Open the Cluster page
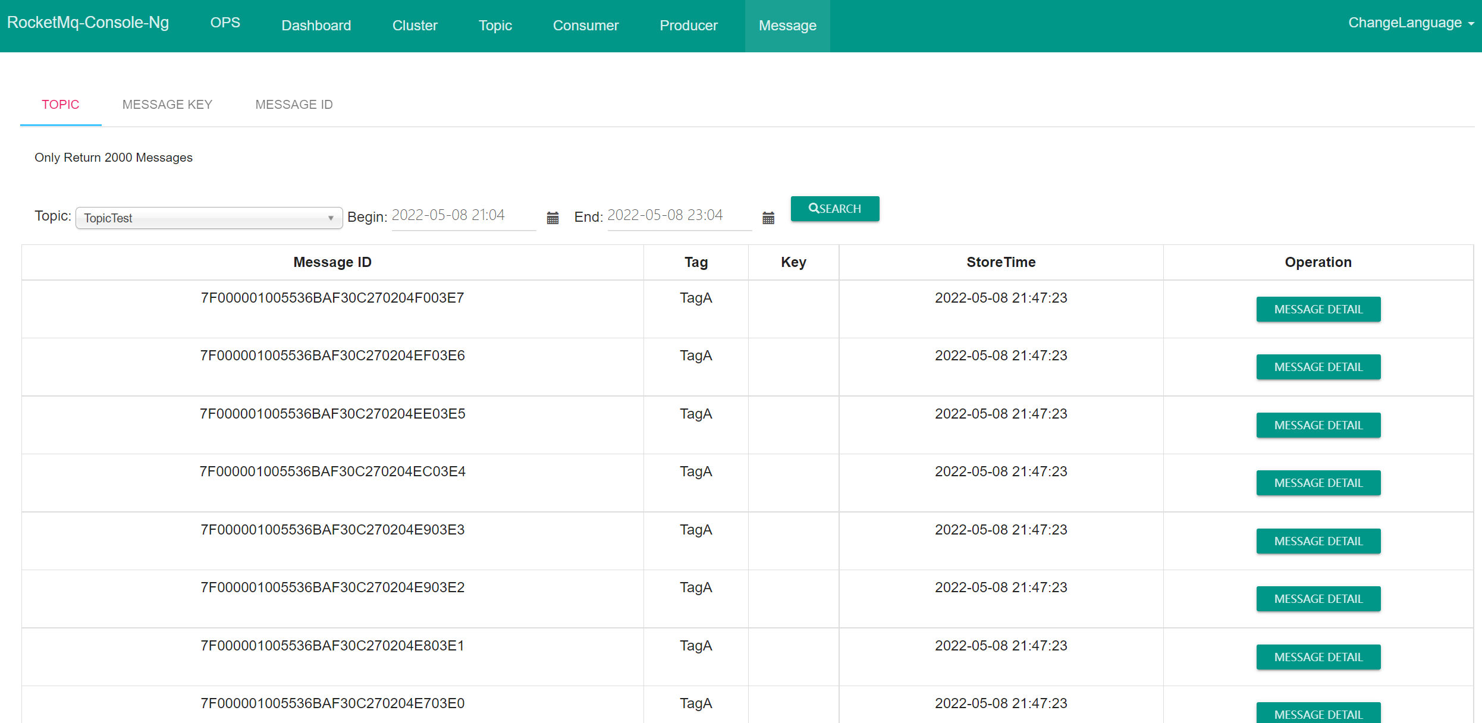This screenshot has width=1482, height=723. click(415, 26)
